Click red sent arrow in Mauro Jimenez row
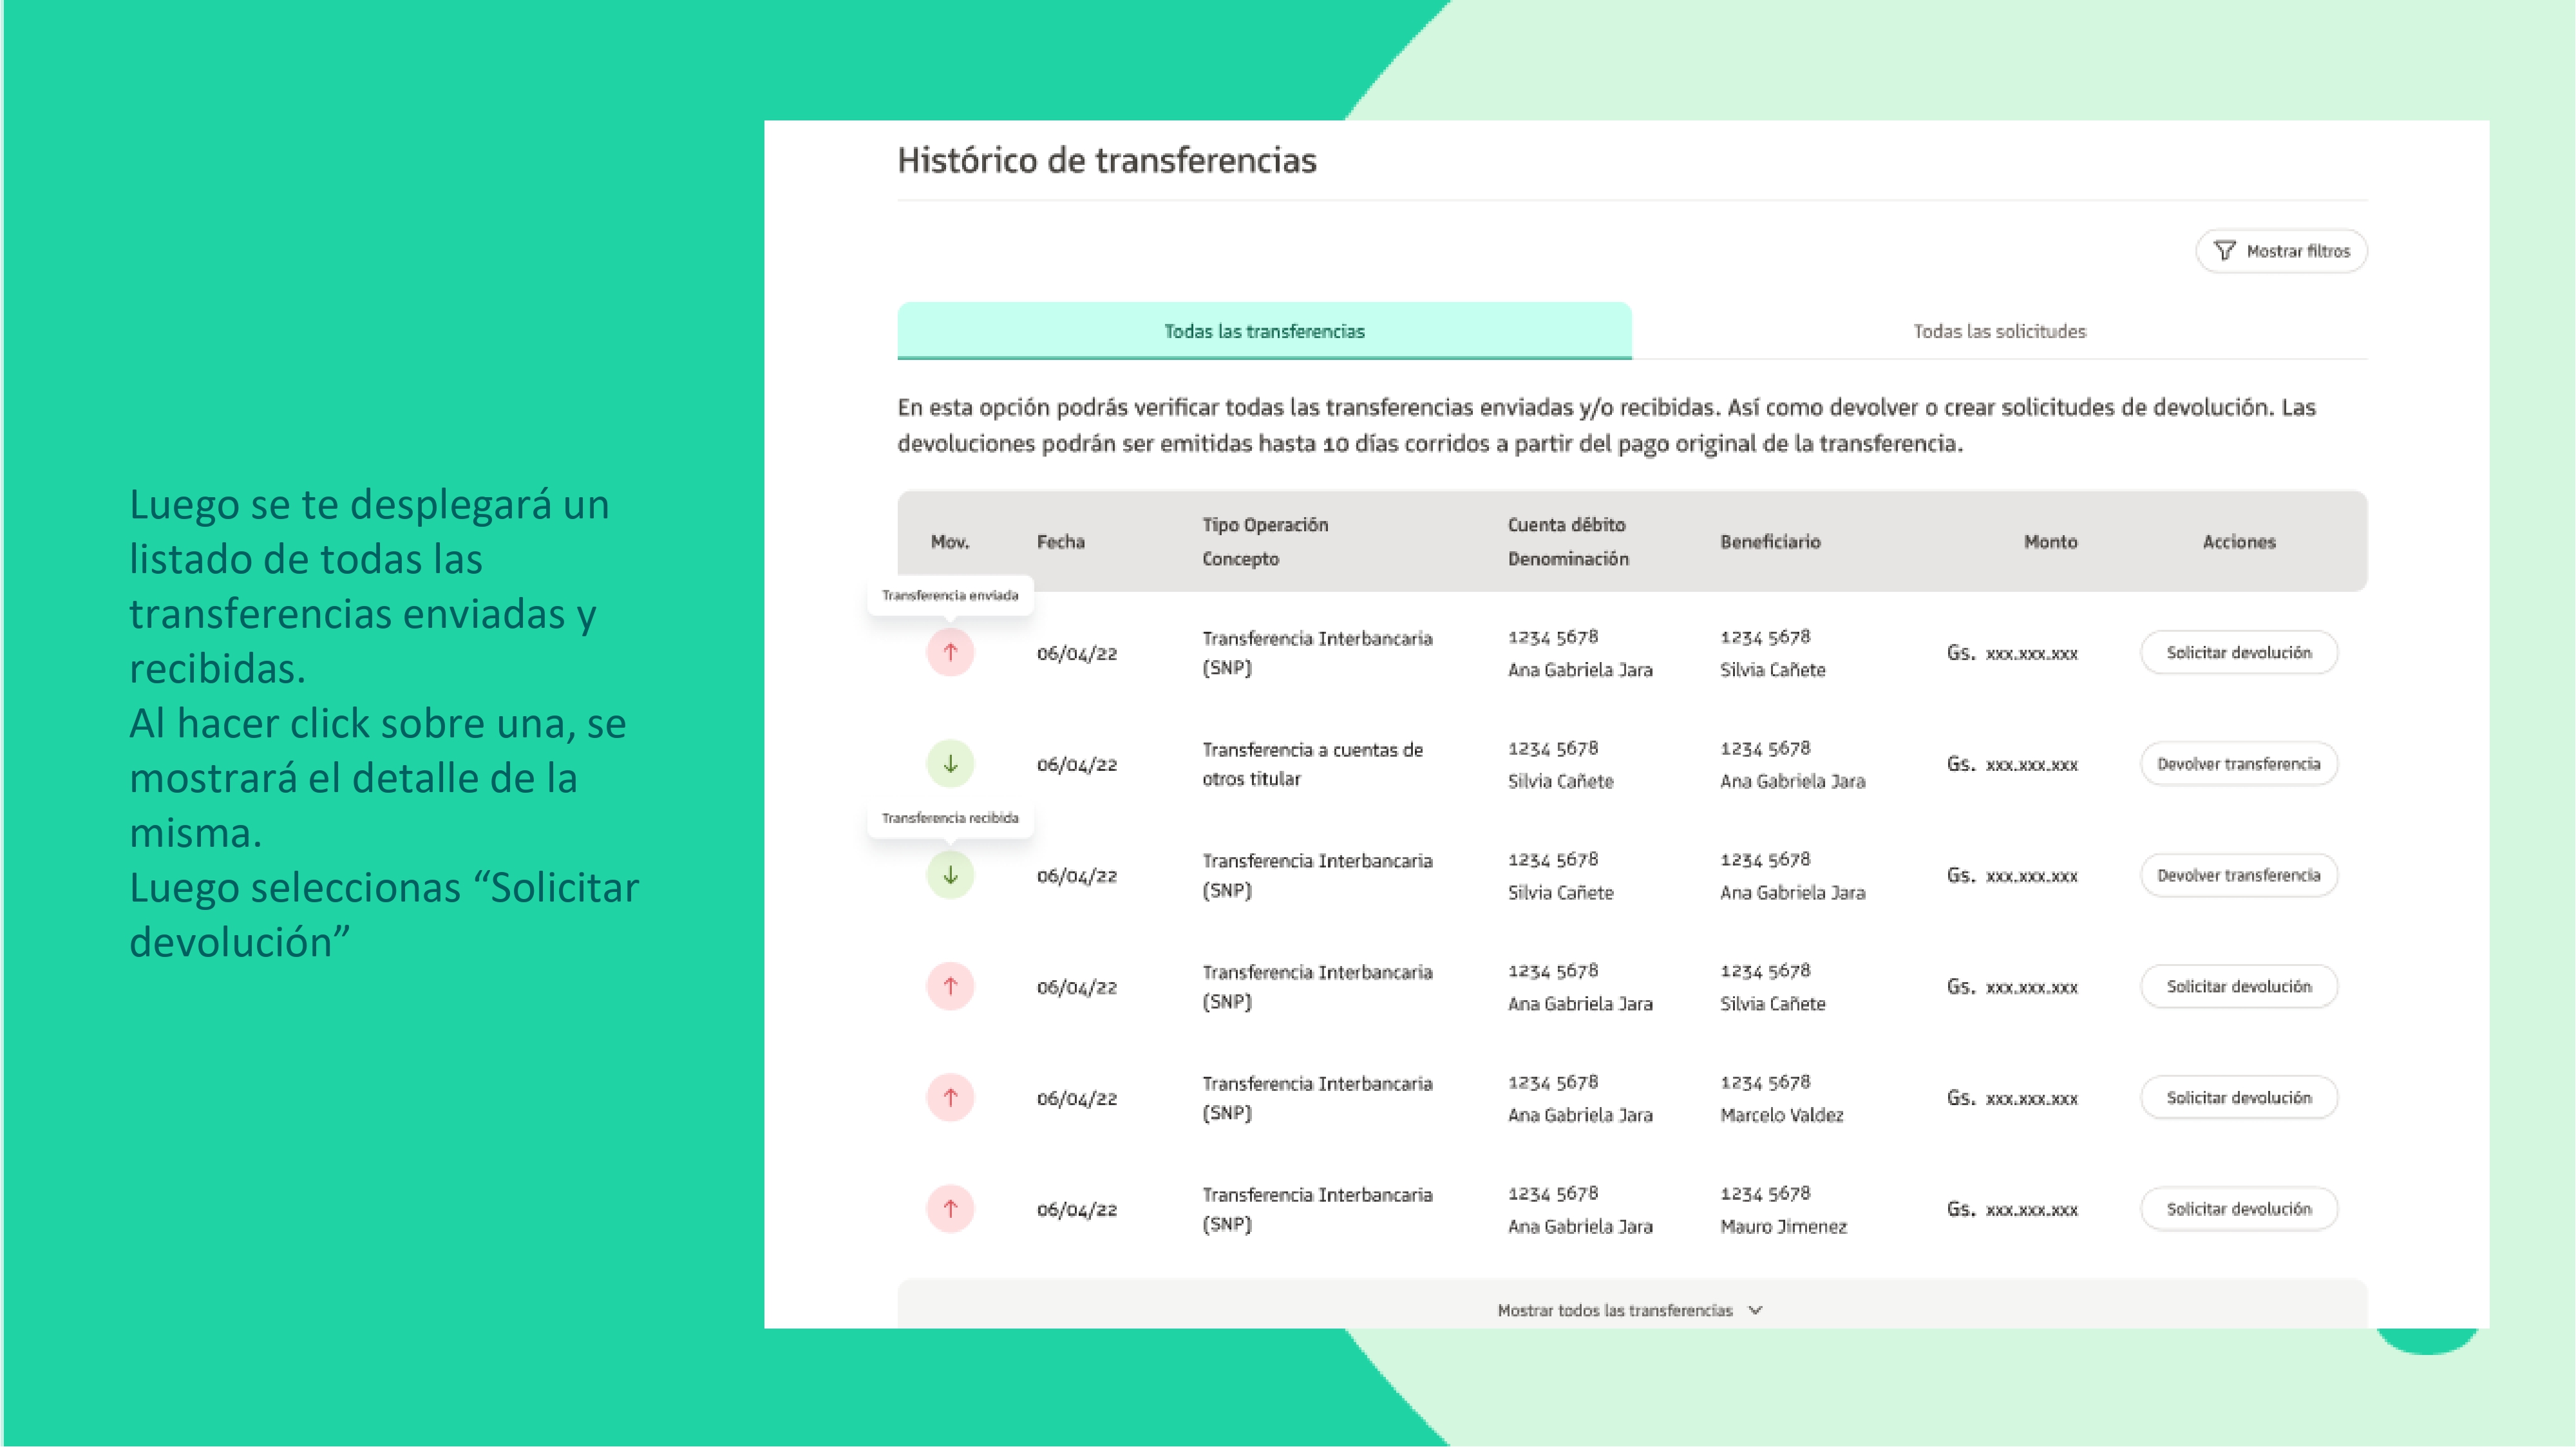The image size is (2576, 1449). click(x=950, y=1209)
